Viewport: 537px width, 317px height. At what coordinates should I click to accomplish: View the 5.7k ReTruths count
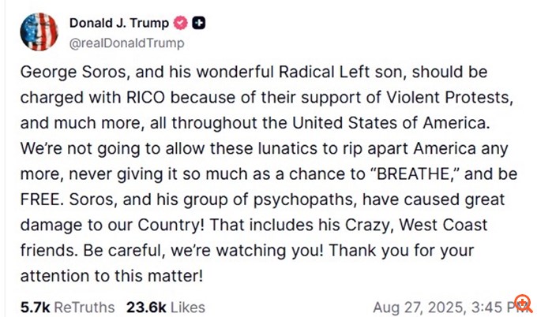click(35, 308)
